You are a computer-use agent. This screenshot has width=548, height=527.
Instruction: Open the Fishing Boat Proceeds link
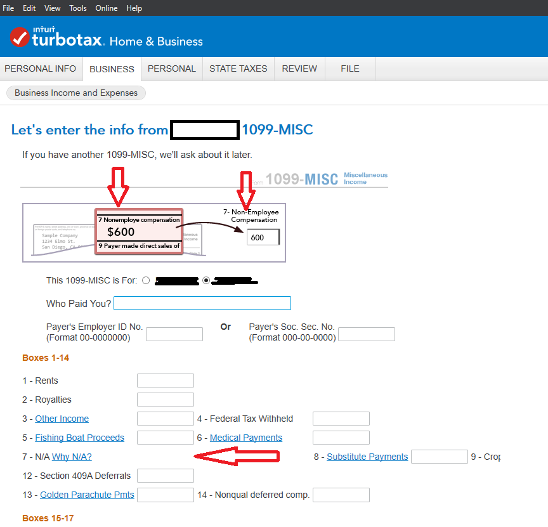click(80, 438)
